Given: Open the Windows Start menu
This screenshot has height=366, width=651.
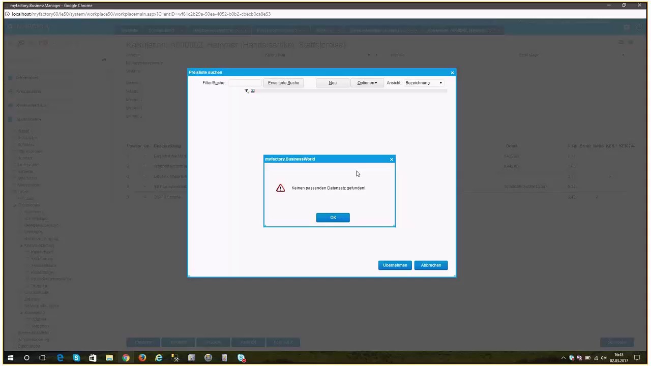Looking at the screenshot, I should point(10,358).
